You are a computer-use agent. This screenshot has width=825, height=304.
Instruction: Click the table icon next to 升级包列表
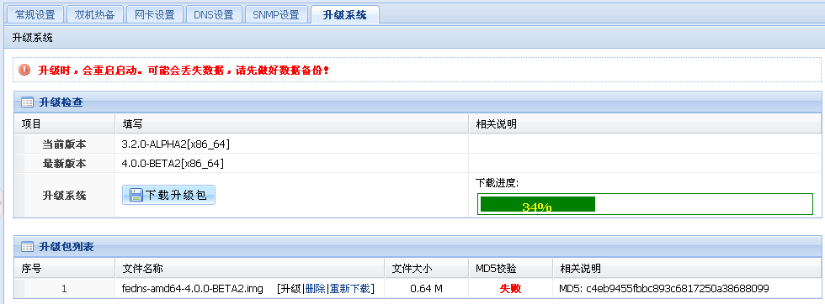point(27,247)
